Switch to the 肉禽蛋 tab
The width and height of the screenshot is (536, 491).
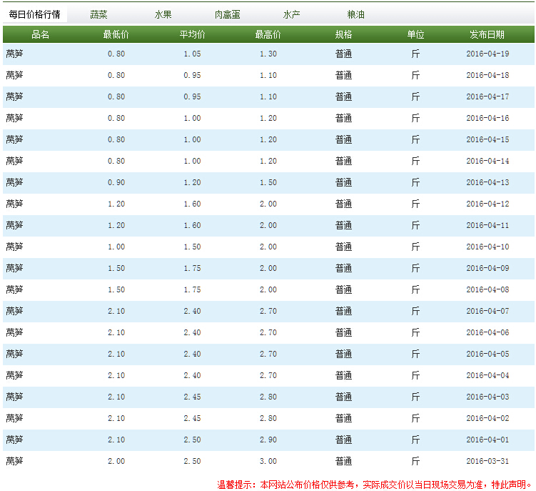pyautogui.click(x=228, y=14)
